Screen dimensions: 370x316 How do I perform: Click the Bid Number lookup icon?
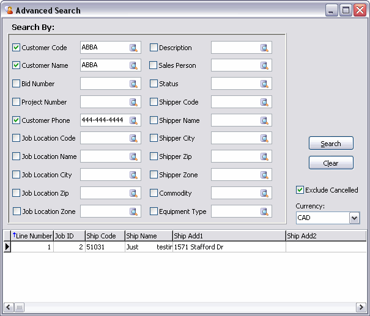click(x=133, y=84)
